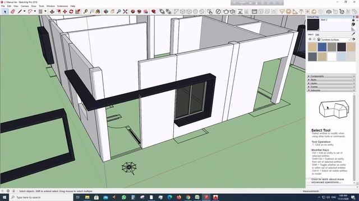Select the Rectangle shape tool
The height and width of the screenshot is (201, 359).
coord(40,11)
